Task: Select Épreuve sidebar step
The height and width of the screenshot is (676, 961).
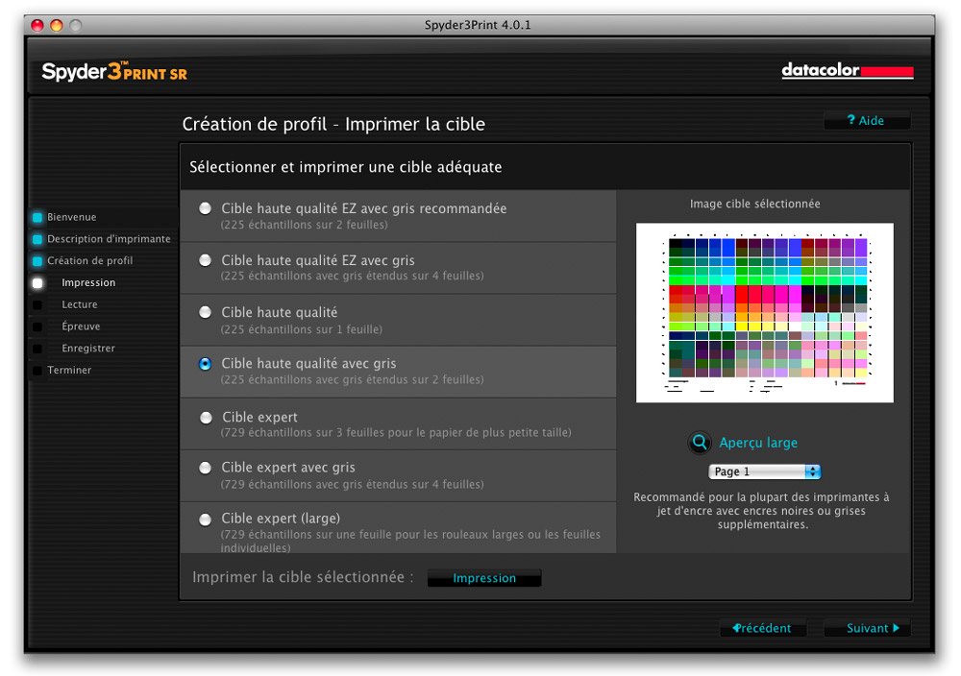Action: (81, 326)
